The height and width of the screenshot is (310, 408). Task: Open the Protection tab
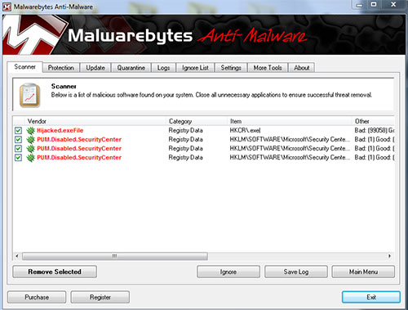(x=61, y=68)
